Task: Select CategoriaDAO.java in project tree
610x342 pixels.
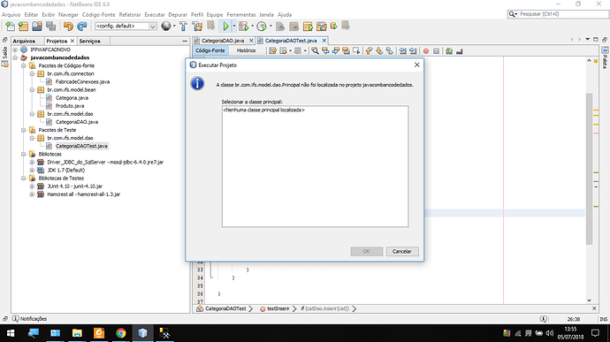Action: [77, 122]
